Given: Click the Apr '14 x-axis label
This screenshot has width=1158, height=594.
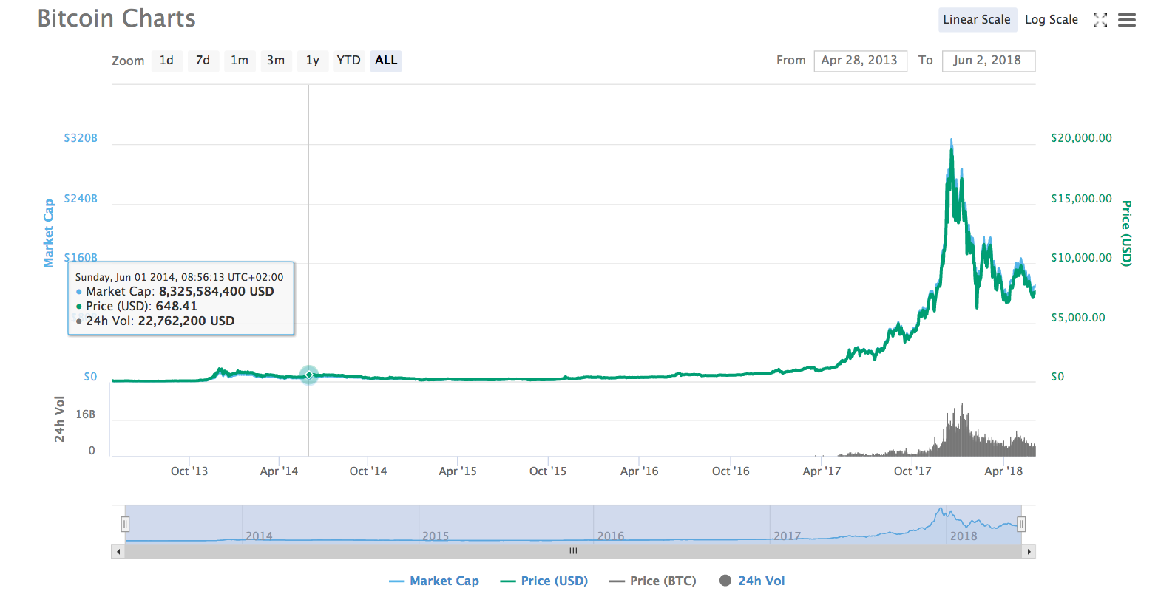Looking at the screenshot, I should click(x=279, y=471).
